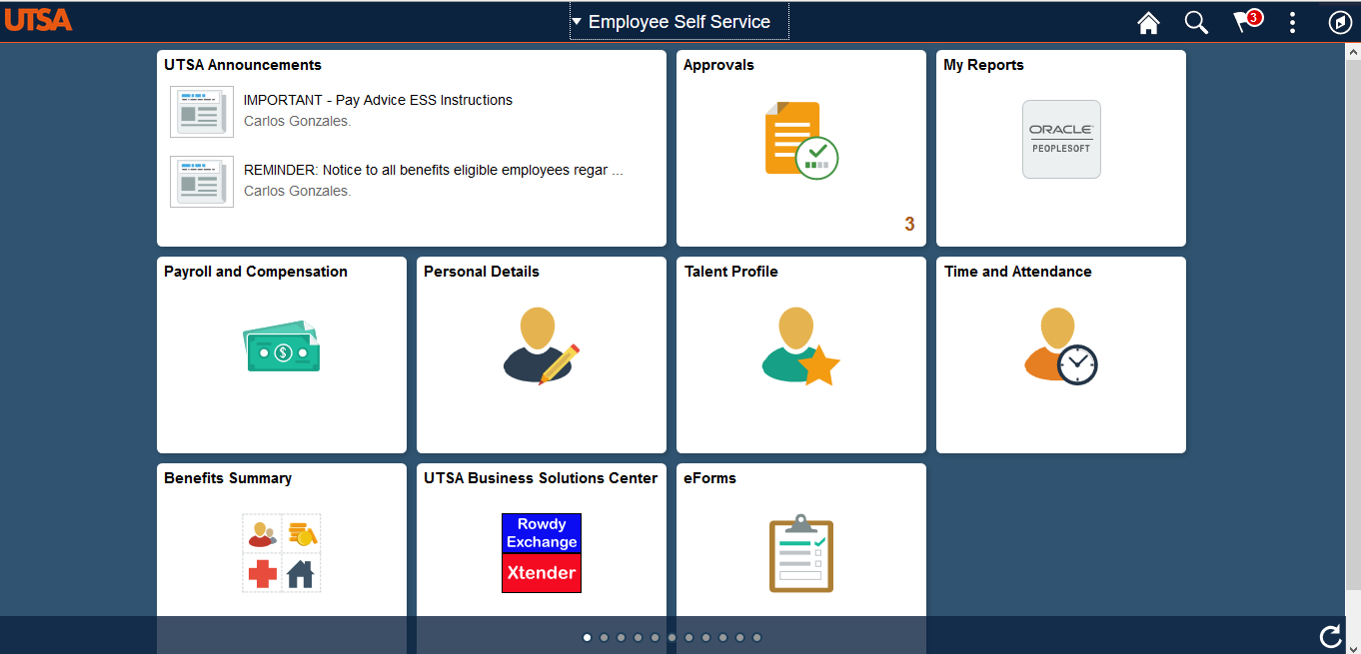Open Benefits Summary four-square icon
The width and height of the screenshot is (1361, 654).
[282, 553]
